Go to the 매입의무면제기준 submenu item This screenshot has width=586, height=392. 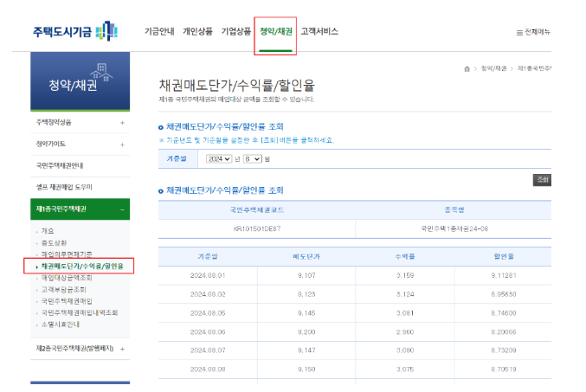67,254
